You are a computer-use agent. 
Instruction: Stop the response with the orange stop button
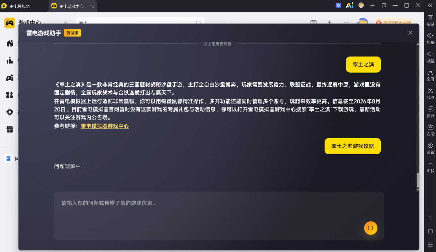[x=371, y=228]
